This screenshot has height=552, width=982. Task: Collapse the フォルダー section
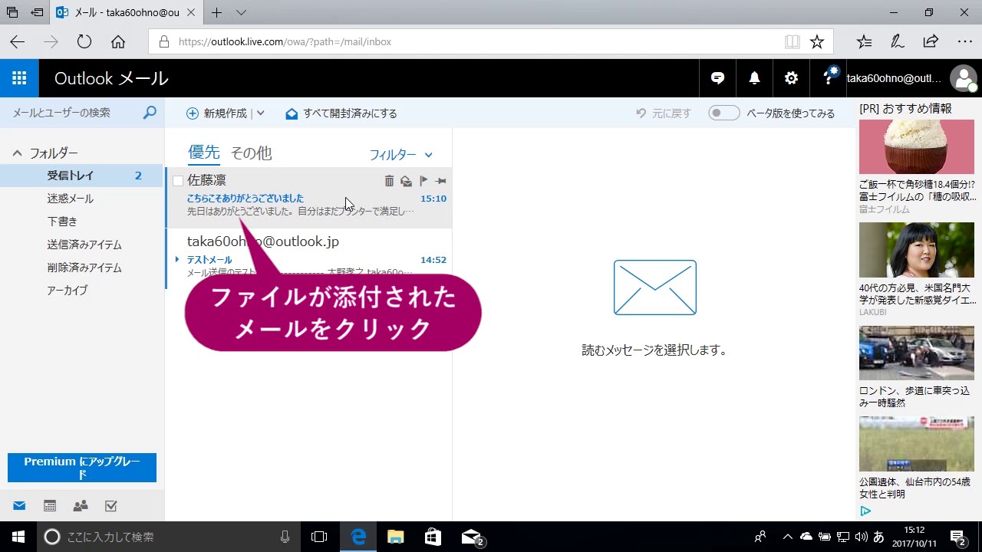pos(17,153)
